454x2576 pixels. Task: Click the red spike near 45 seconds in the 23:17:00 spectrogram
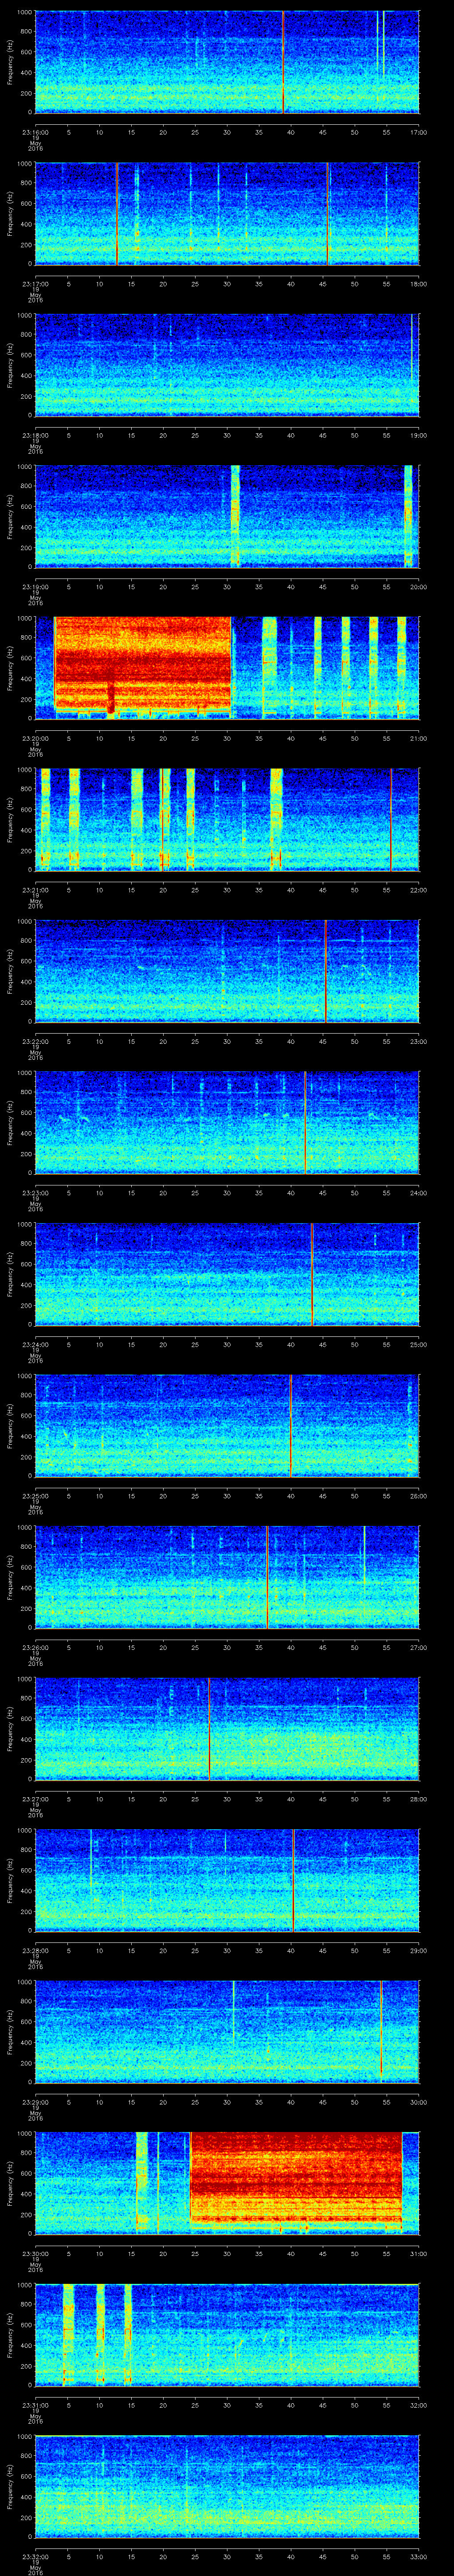327,214
